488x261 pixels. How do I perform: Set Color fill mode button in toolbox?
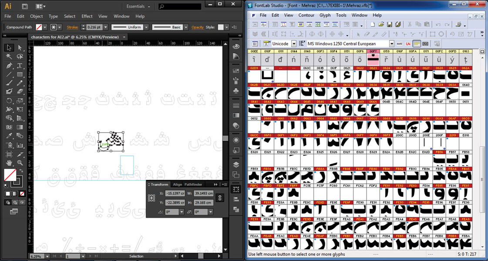9,194
